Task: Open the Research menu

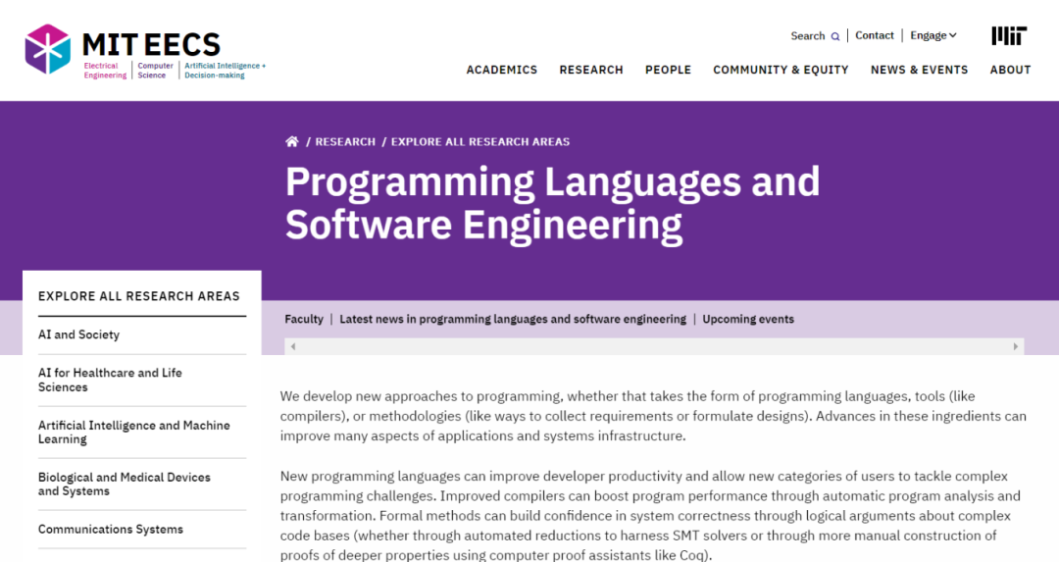Action: tap(591, 70)
